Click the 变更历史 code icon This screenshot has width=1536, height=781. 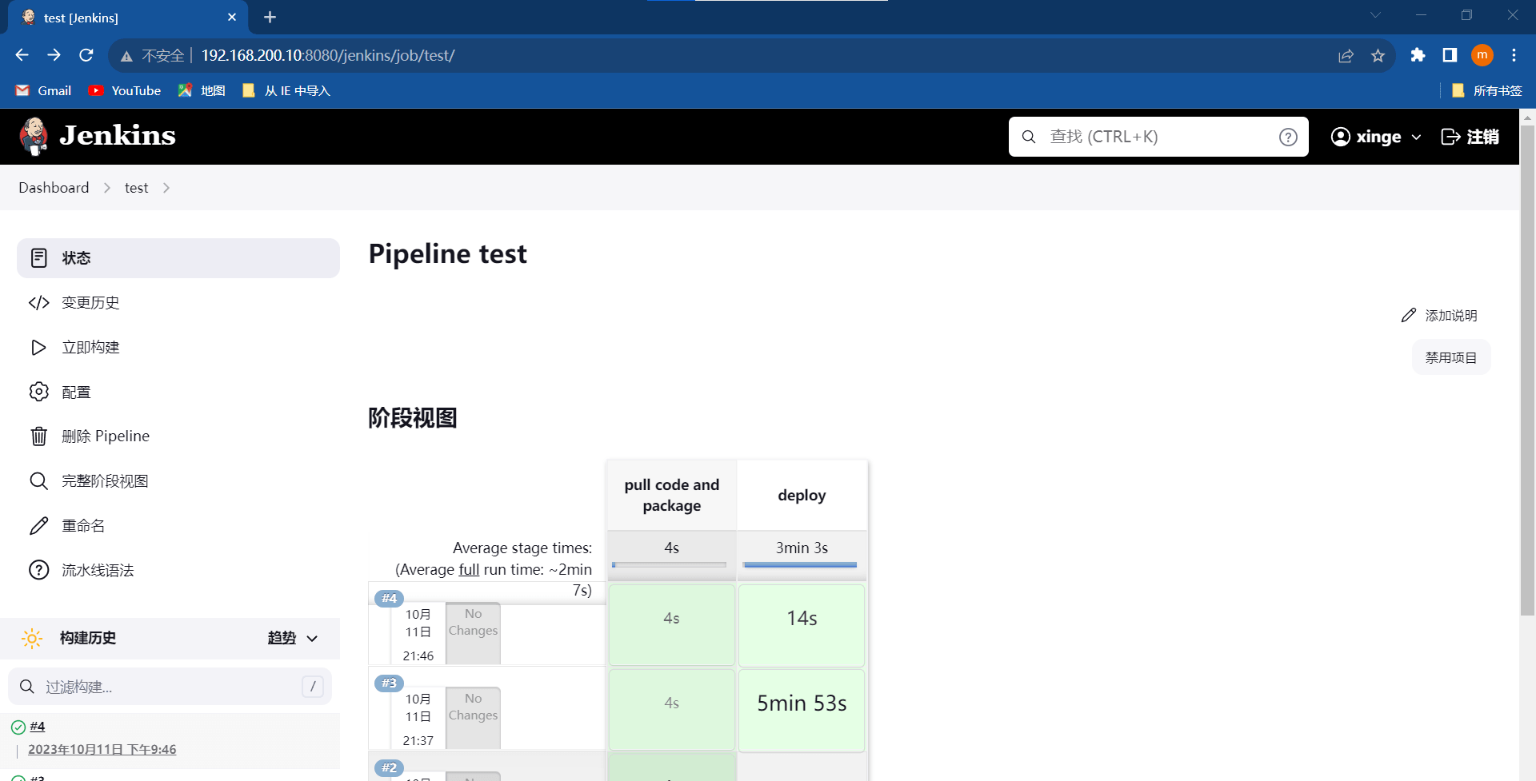tap(38, 303)
